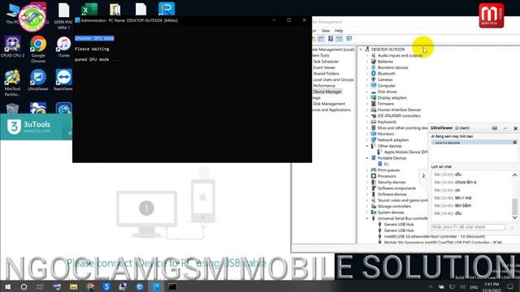The width and height of the screenshot is (520, 292).
Task: Open MiniTool Partition desktop shortcut
Action: point(12,83)
